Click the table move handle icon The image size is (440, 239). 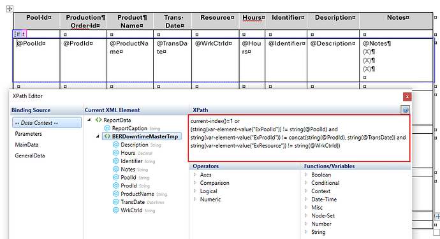coord(10,9)
